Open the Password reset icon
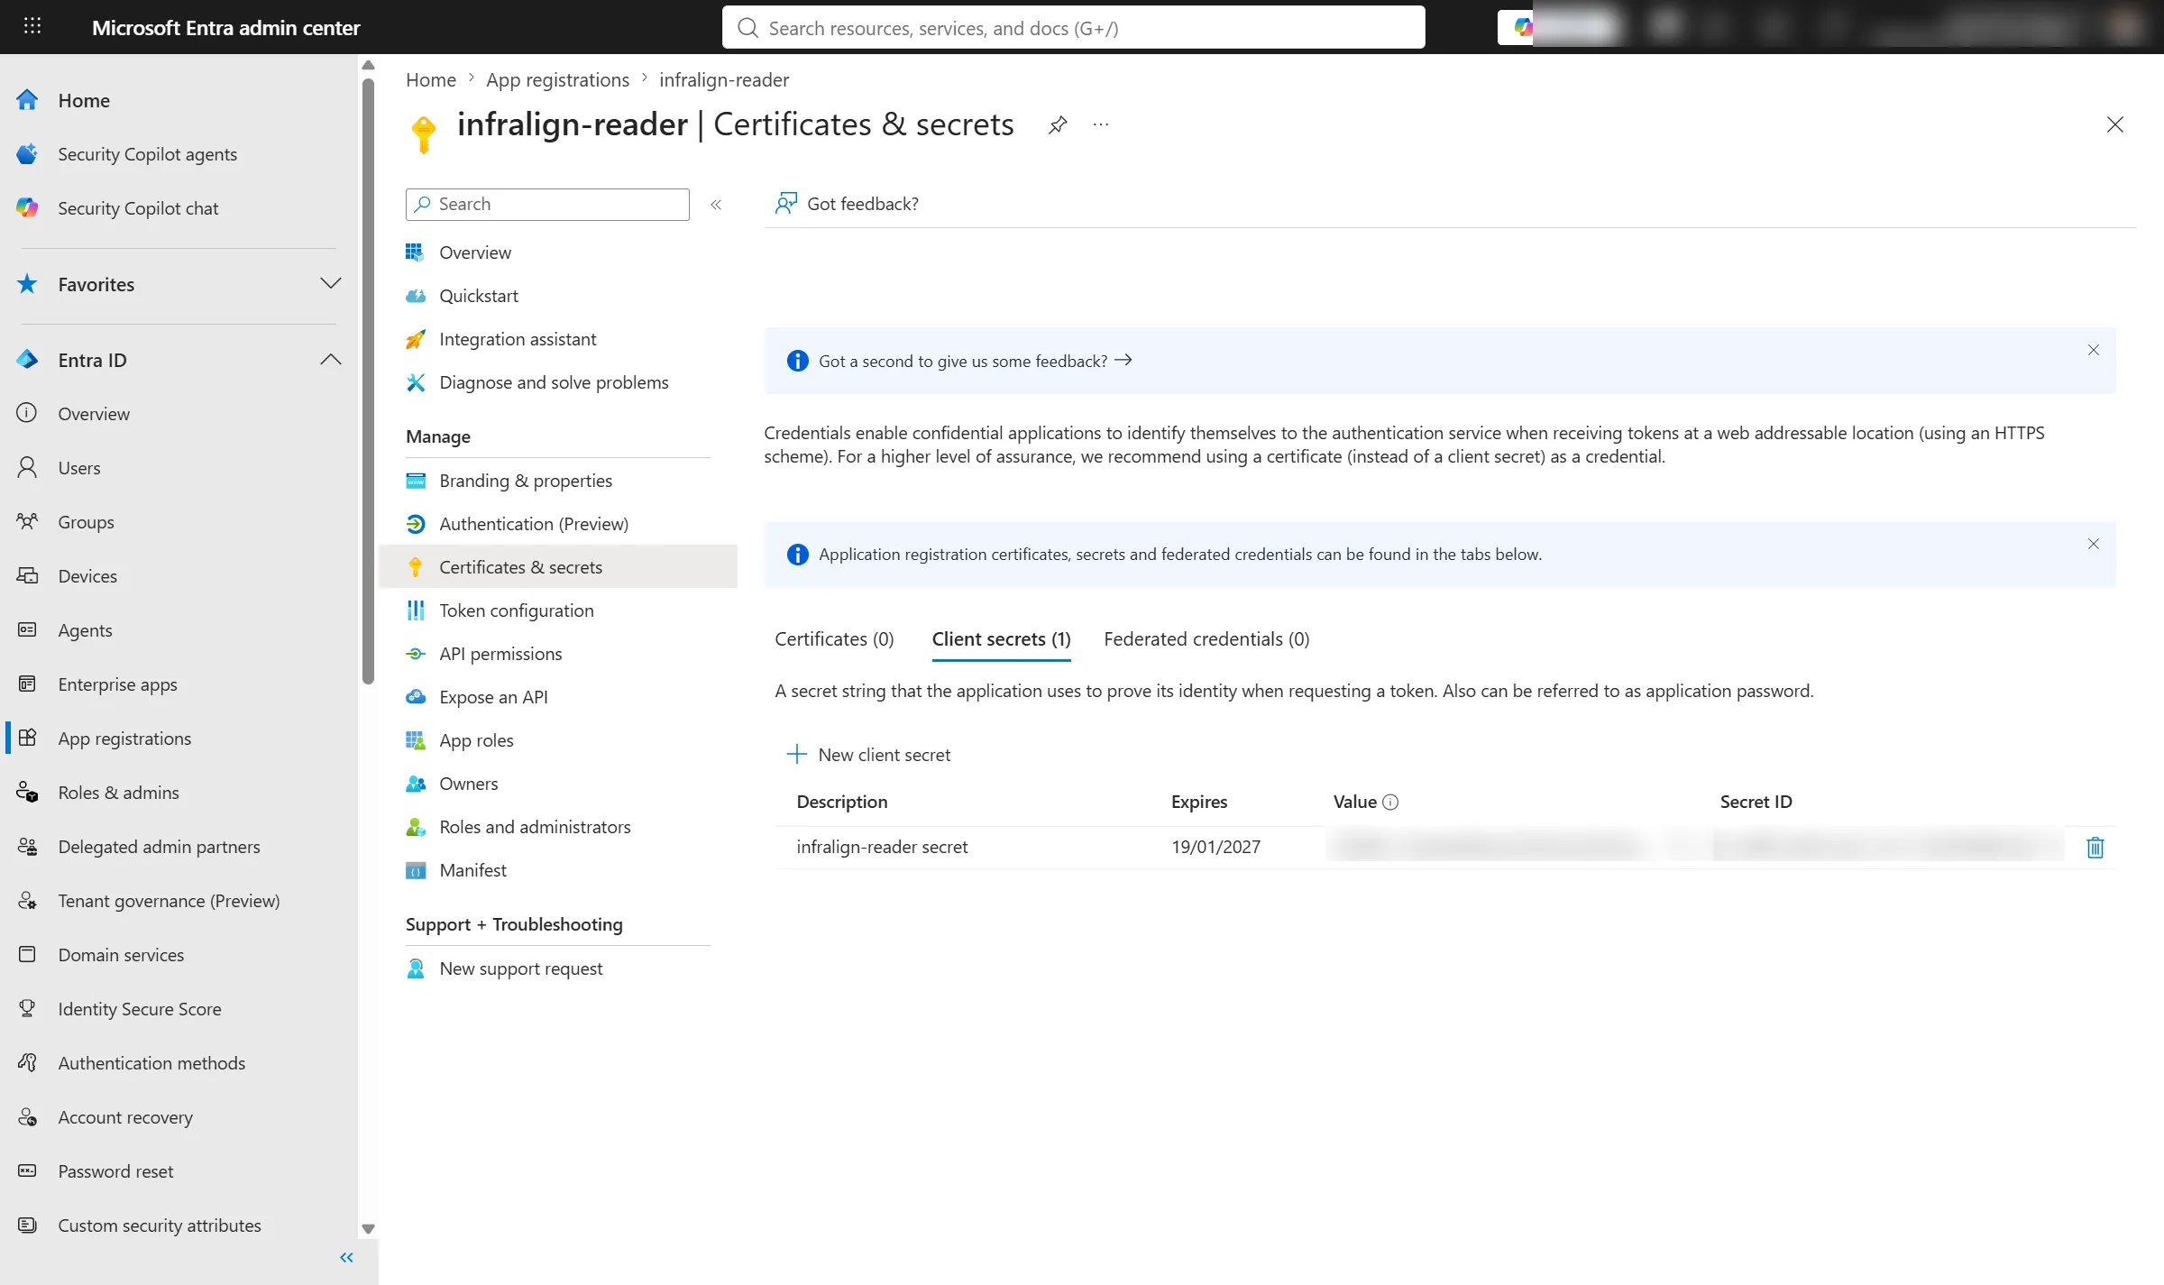 (x=27, y=1171)
